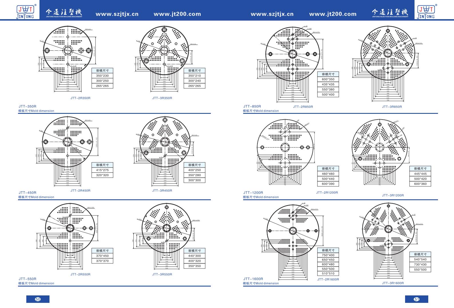Click the JINTONG logo in the top-left corner
The image size is (454, 308).
[x=25, y=11]
